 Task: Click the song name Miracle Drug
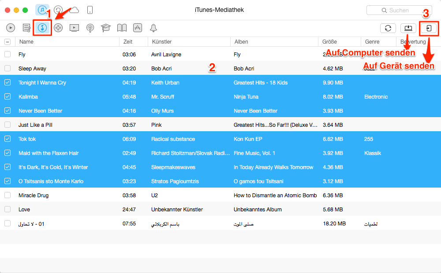point(34,195)
